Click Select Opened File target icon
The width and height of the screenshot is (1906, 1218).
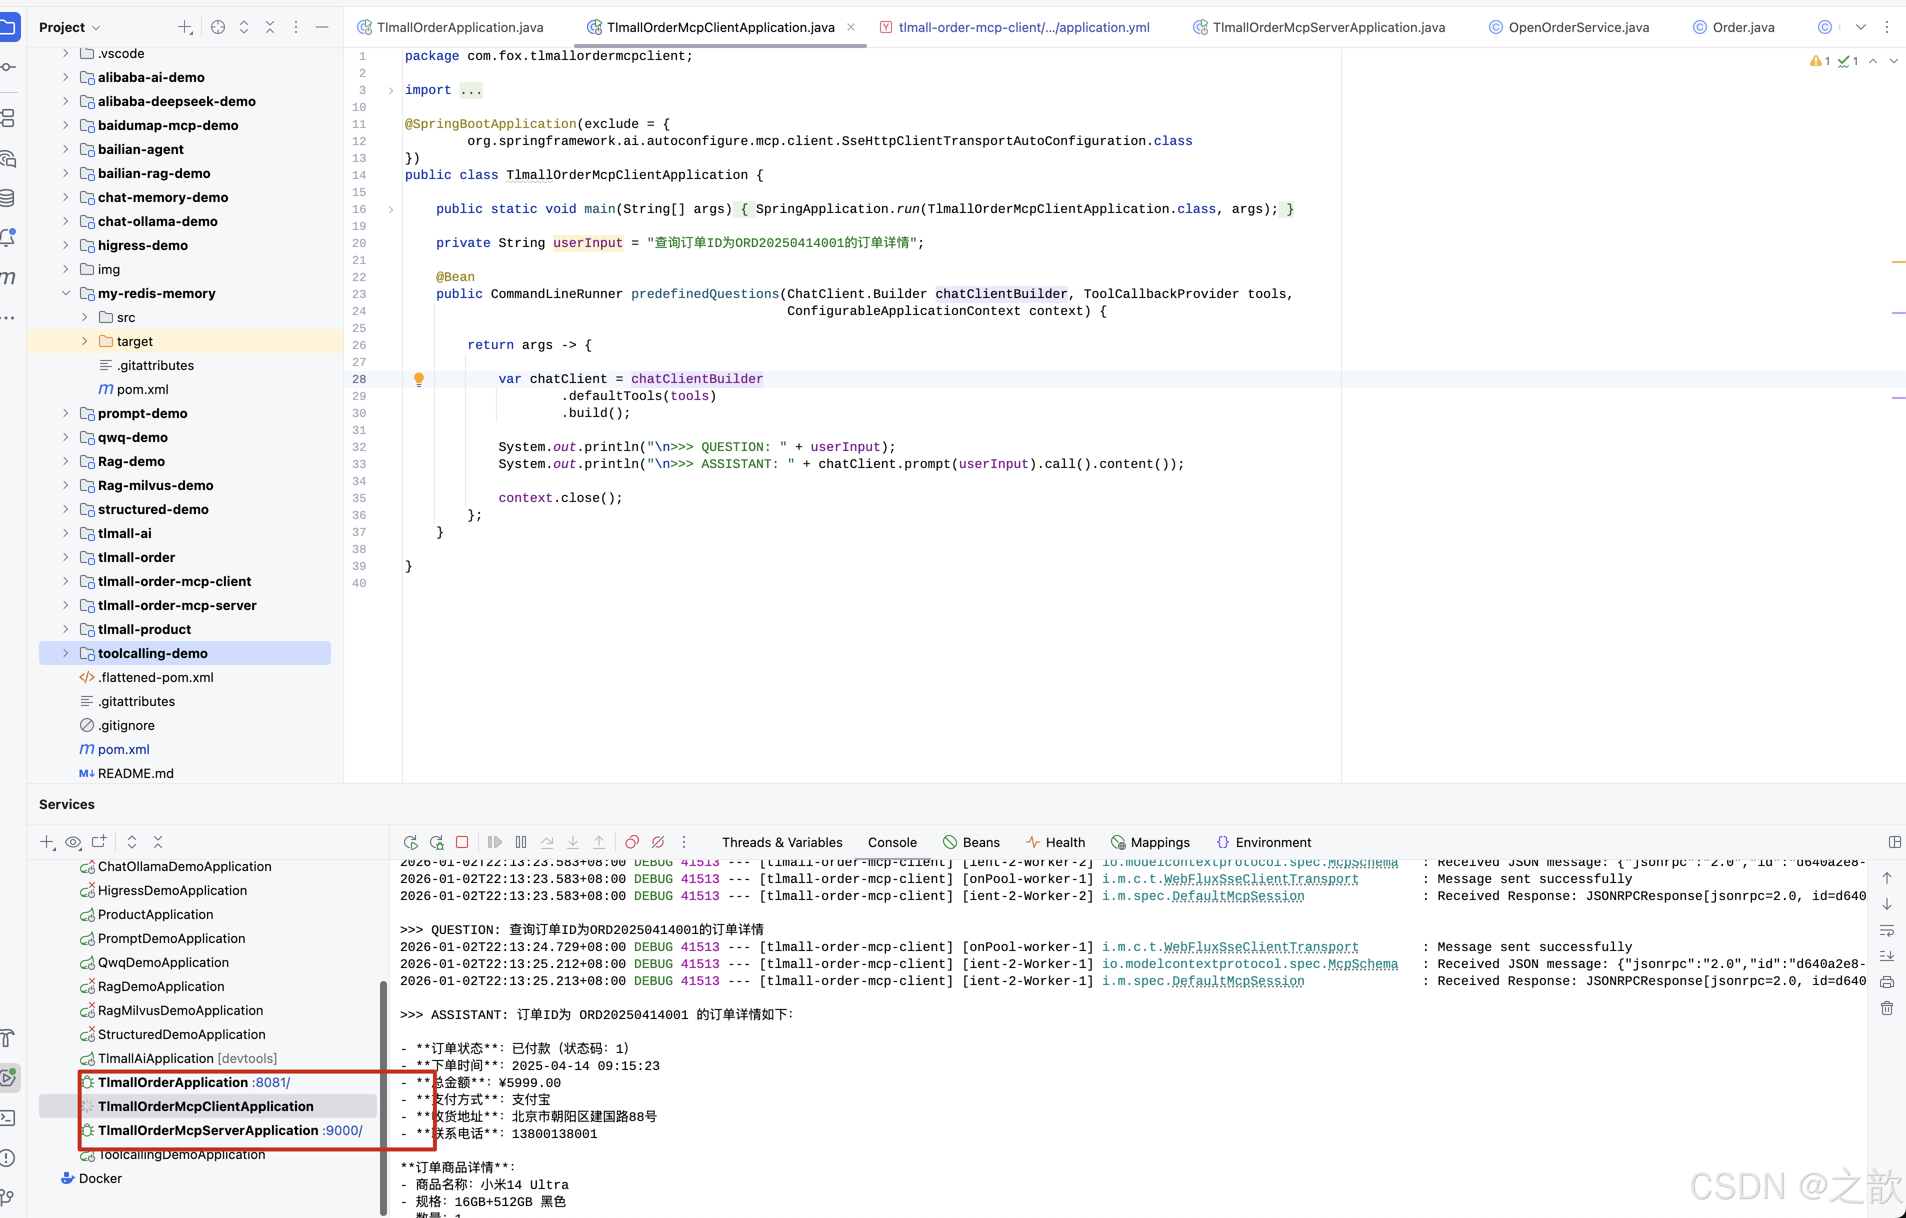pyautogui.click(x=217, y=27)
